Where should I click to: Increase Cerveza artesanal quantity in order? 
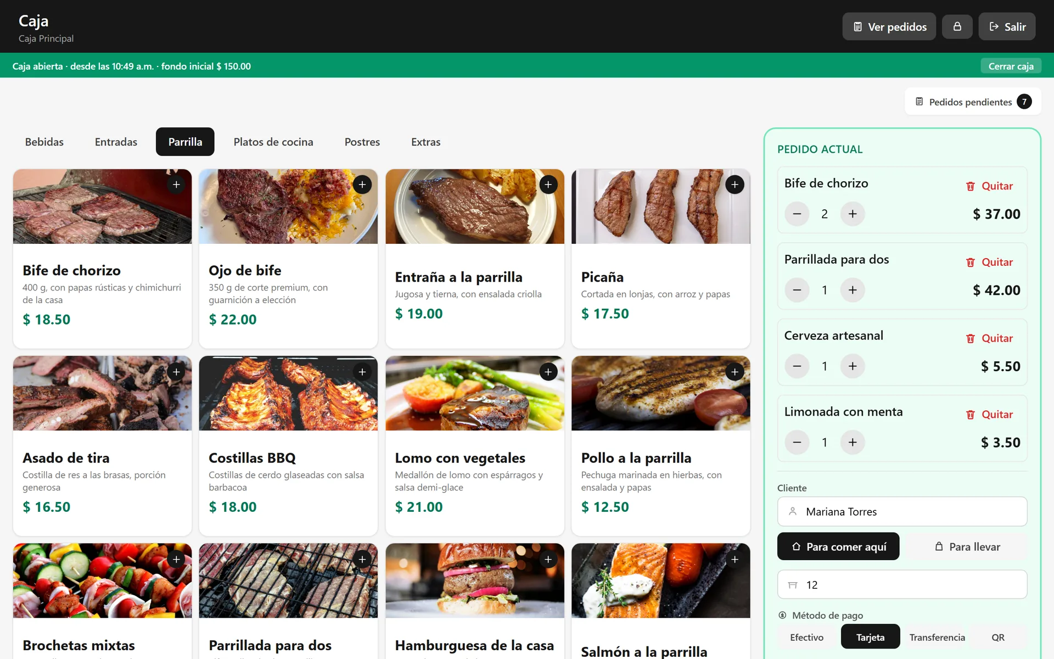(853, 366)
